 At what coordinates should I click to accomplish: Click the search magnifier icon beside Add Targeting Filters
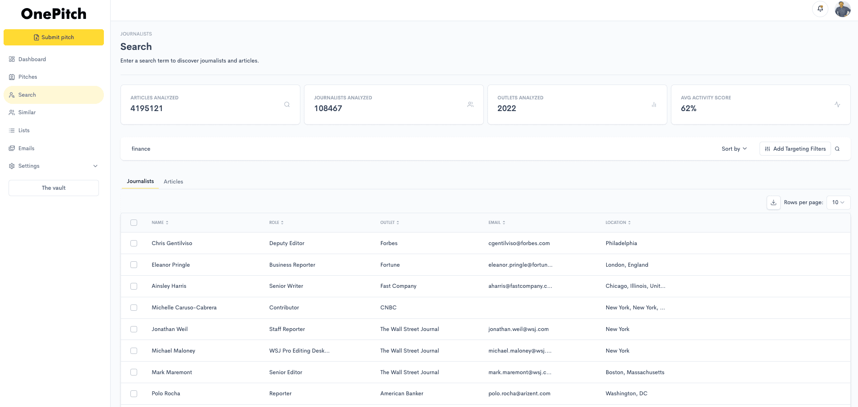(x=837, y=149)
